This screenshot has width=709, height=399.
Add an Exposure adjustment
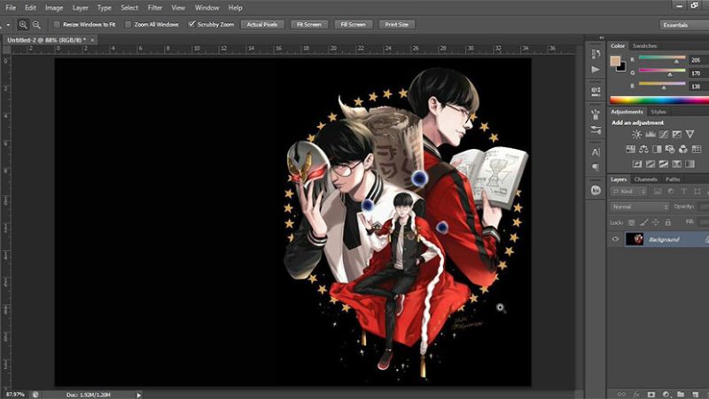click(x=676, y=135)
